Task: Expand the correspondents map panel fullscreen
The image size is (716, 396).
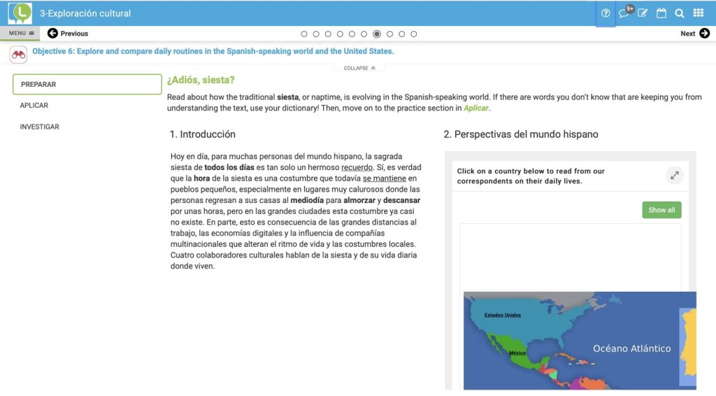Action: [x=675, y=176]
